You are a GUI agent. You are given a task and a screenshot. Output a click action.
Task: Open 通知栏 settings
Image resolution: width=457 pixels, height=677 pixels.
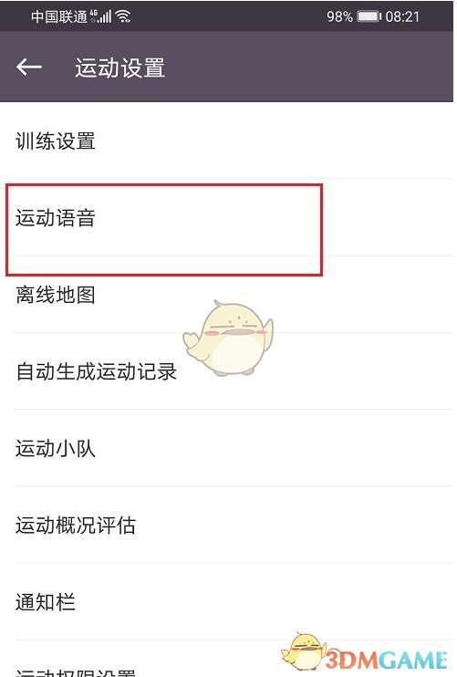(x=228, y=602)
